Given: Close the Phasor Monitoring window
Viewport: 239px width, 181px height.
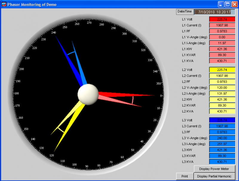Looking at the screenshot, I should point(235,4).
